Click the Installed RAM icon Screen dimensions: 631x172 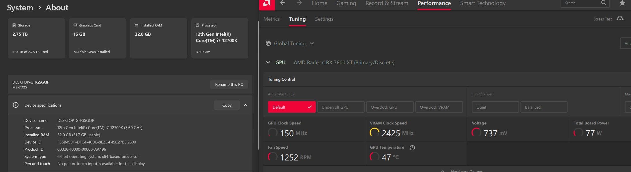click(x=136, y=25)
